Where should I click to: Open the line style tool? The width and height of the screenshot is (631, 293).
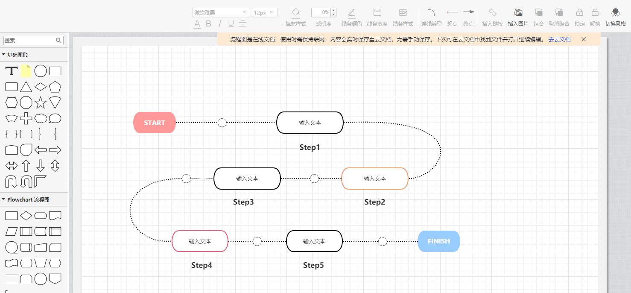[x=403, y=12]
